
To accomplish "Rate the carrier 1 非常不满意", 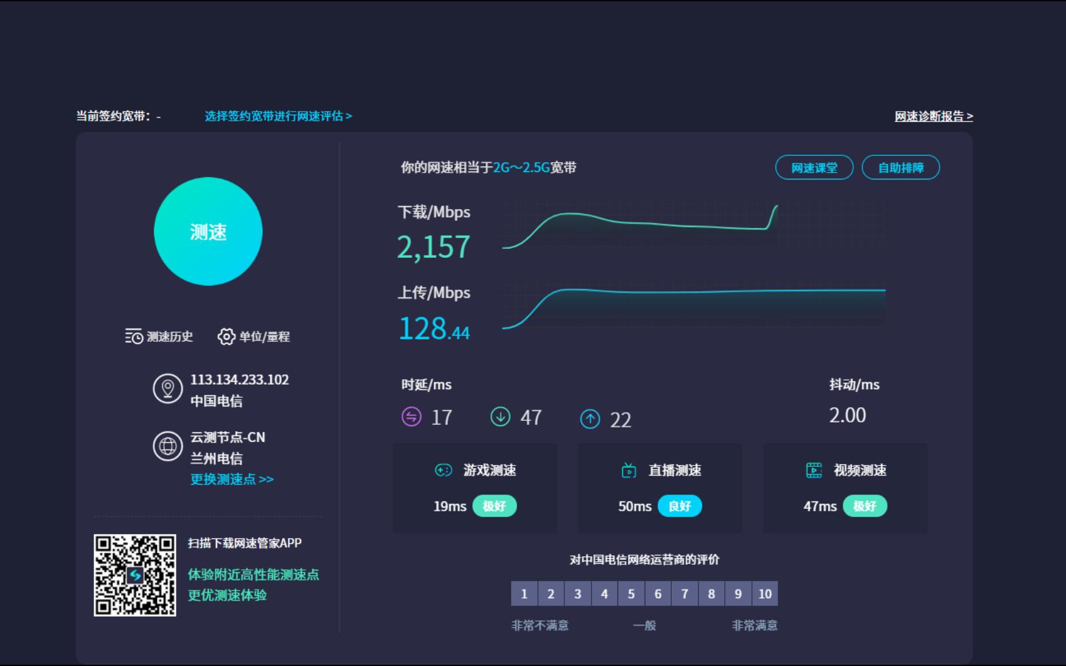I will tap(524, 594).
